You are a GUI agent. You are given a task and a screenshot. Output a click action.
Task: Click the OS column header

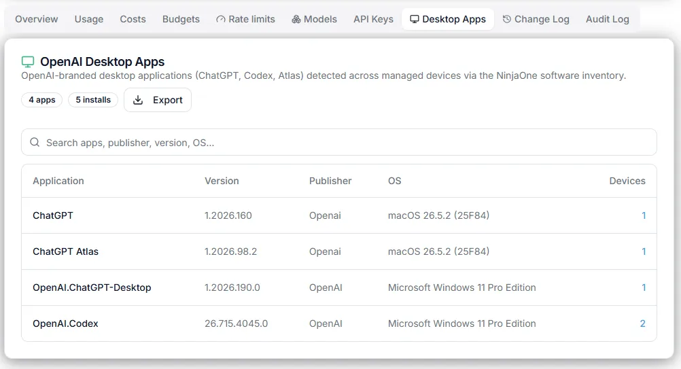pos(394,181)
